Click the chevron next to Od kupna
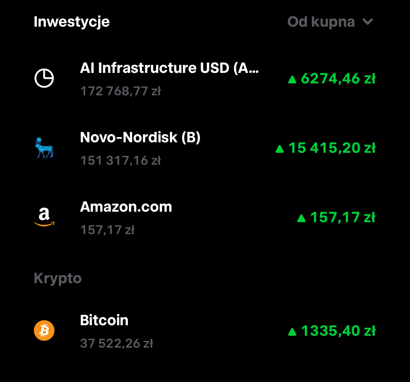Image resolution: width=410 pixels, height=382 pixels. pyautogui.click(x=367, y=22)
